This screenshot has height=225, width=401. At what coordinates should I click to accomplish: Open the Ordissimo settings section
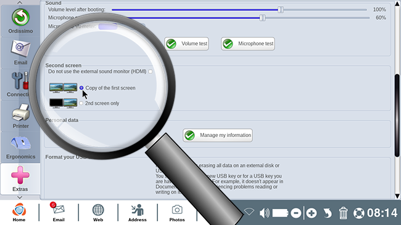[x=20, y=21]
